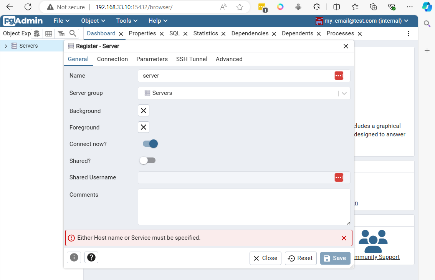Disable the Connect now? toggle

[149, 144]
